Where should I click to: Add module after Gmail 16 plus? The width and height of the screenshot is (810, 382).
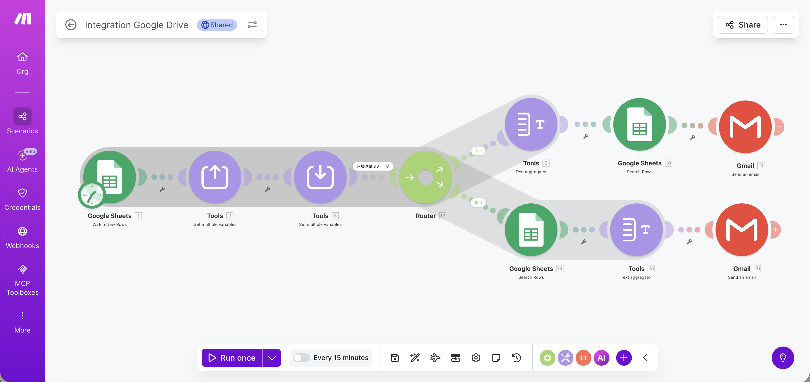click(x=776, y=230)
